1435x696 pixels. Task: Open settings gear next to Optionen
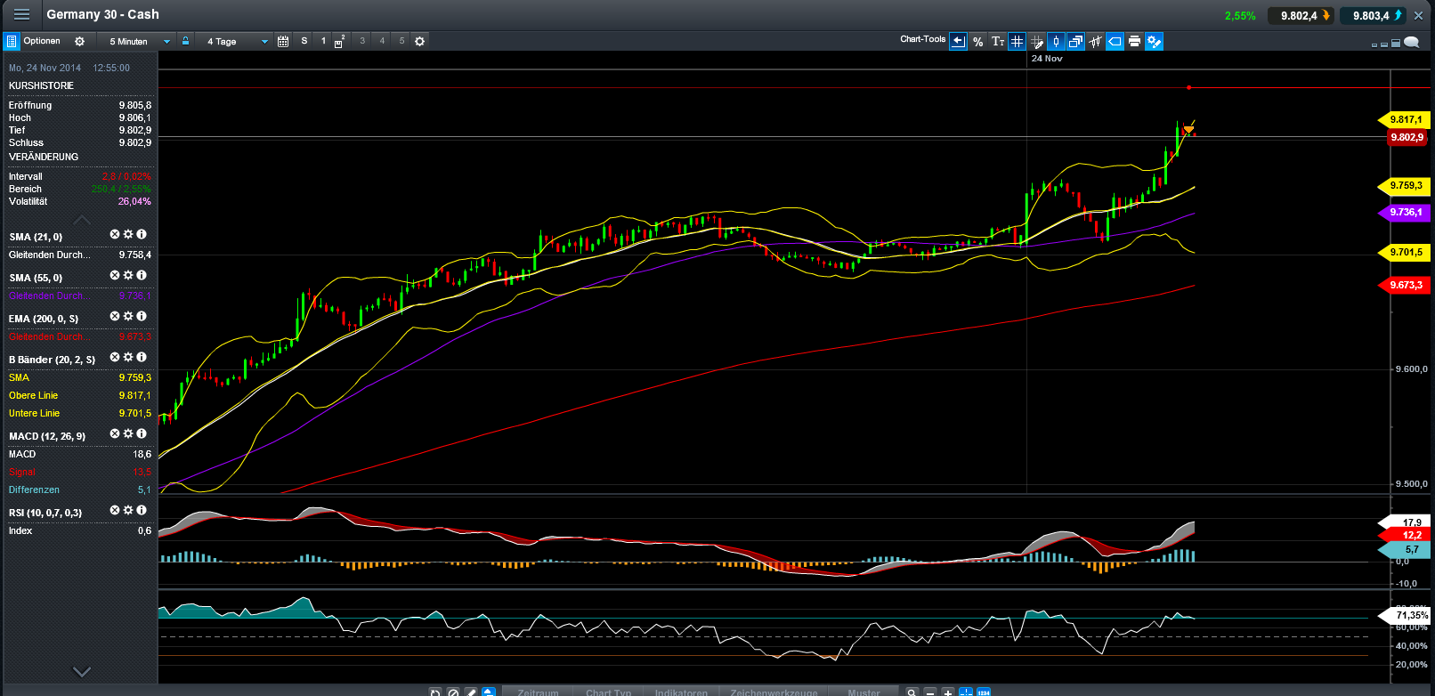[x=79, y=41]
